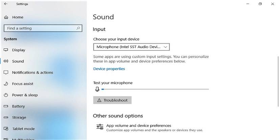Click the app volume mixer icon
Screen dimensions: 279x140
coord(99,127)
